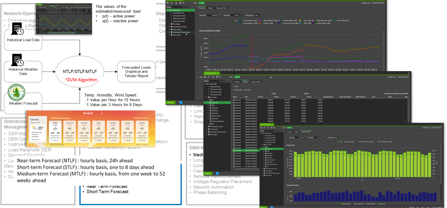Click blue icon beside Realtime in top window
The width and height of the screenshot is (447, 208).
tap(181, 102)
